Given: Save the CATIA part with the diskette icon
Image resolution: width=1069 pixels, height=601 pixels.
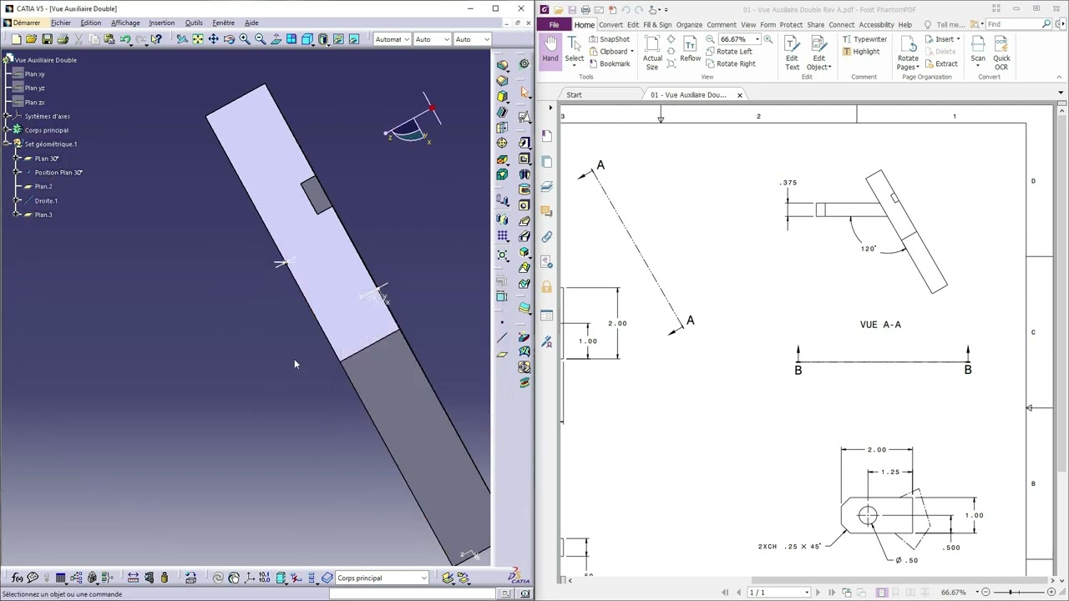Looking at the screenshot, I should coord(47,39).
